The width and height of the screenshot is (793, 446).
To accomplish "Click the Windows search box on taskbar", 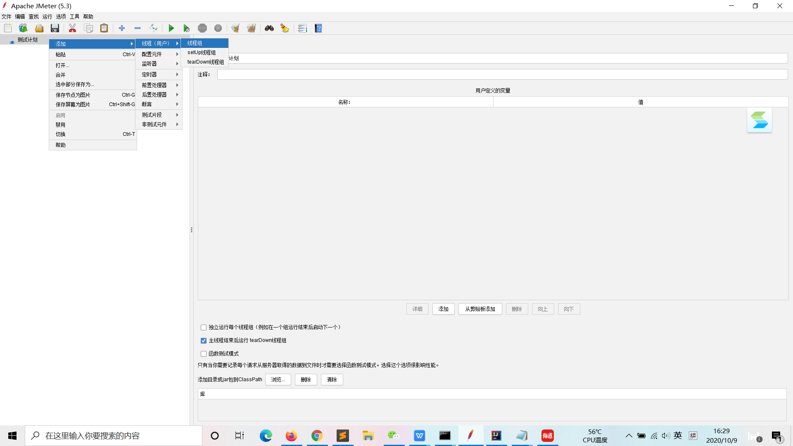I will tap(114, 436).
